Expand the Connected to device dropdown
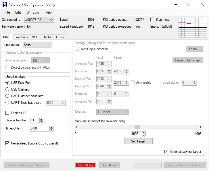 [x=51, y=20]
